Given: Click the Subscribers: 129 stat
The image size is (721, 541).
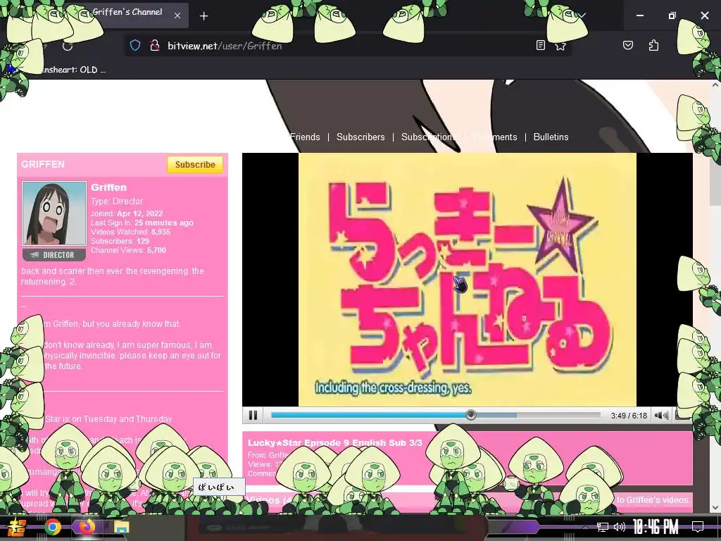Looking at the screenshot, I should pyautogui.click(x=120, y=241).
